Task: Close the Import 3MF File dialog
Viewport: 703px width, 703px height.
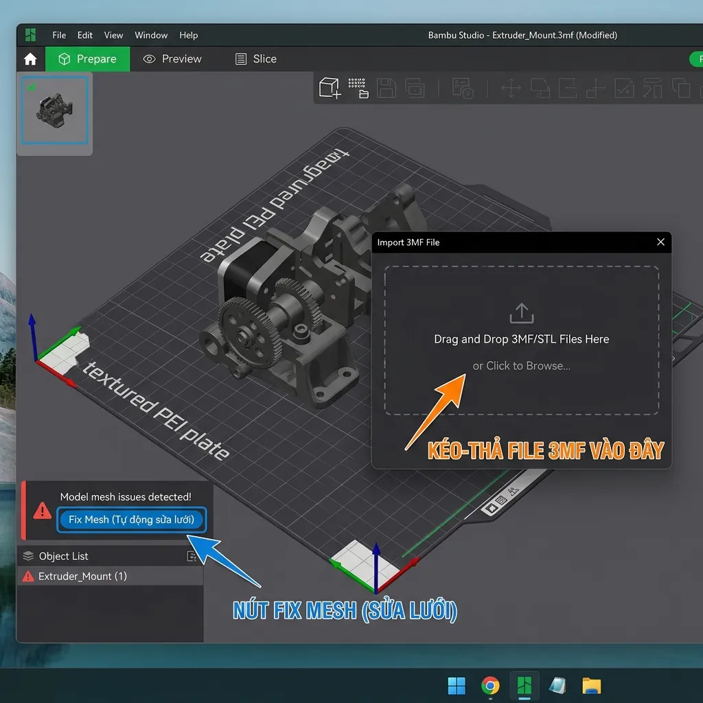Action: tap(660, 242)
